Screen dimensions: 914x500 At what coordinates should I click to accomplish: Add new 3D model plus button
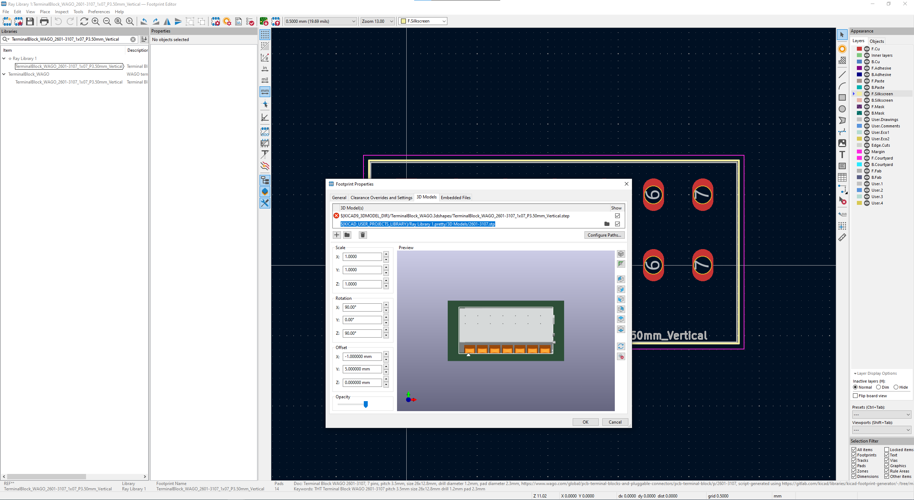(337, 235)
